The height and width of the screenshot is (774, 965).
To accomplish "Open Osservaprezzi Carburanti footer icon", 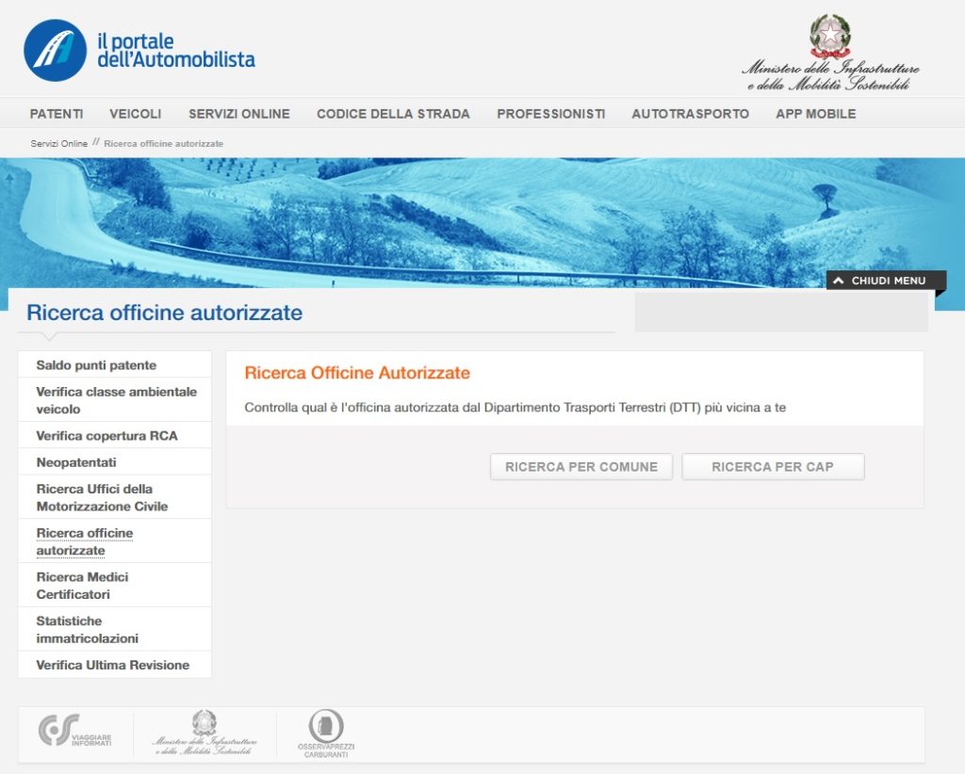I will coord(326,734).
